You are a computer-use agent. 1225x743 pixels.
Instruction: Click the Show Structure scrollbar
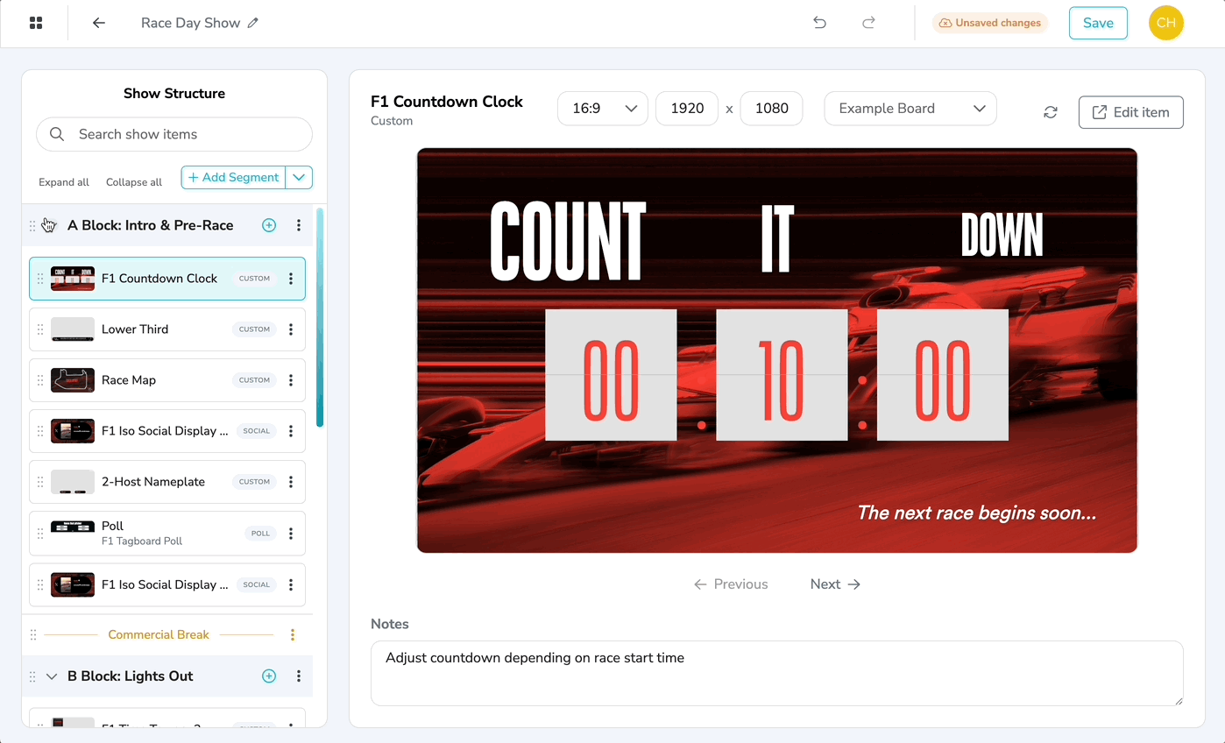(x=320, y=317)
